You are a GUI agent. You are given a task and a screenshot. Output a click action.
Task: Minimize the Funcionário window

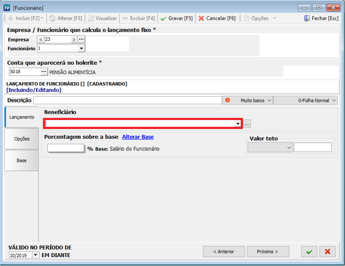(304, 8)
